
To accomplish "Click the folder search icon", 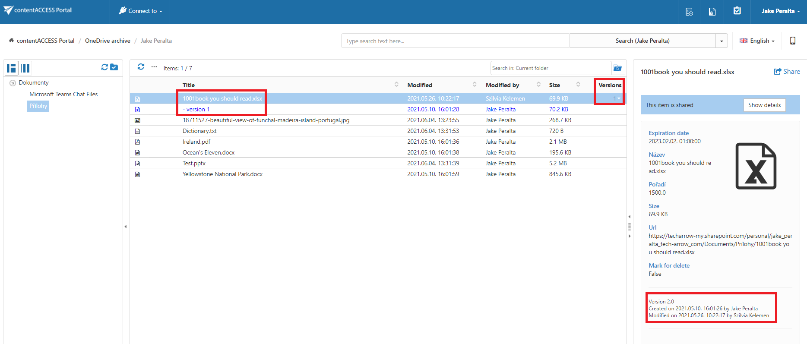I will click(x=618, y=68).
